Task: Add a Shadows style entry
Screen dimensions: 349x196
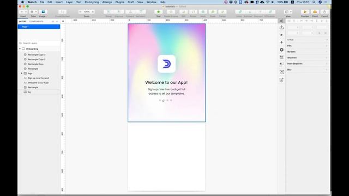Action: point(327,58)
